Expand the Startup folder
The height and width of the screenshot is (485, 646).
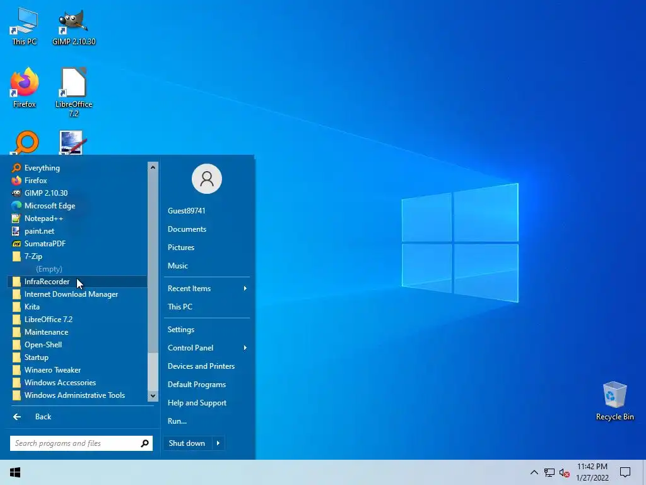tap(78, 357)
